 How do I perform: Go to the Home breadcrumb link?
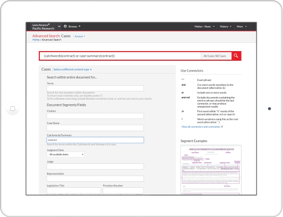[x=36, y=40]
